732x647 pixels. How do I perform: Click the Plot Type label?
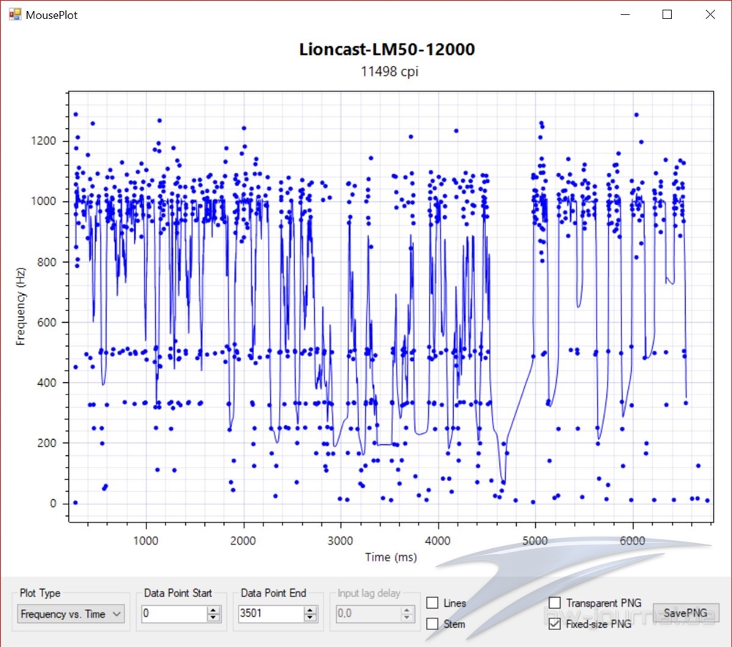[40, 593]
